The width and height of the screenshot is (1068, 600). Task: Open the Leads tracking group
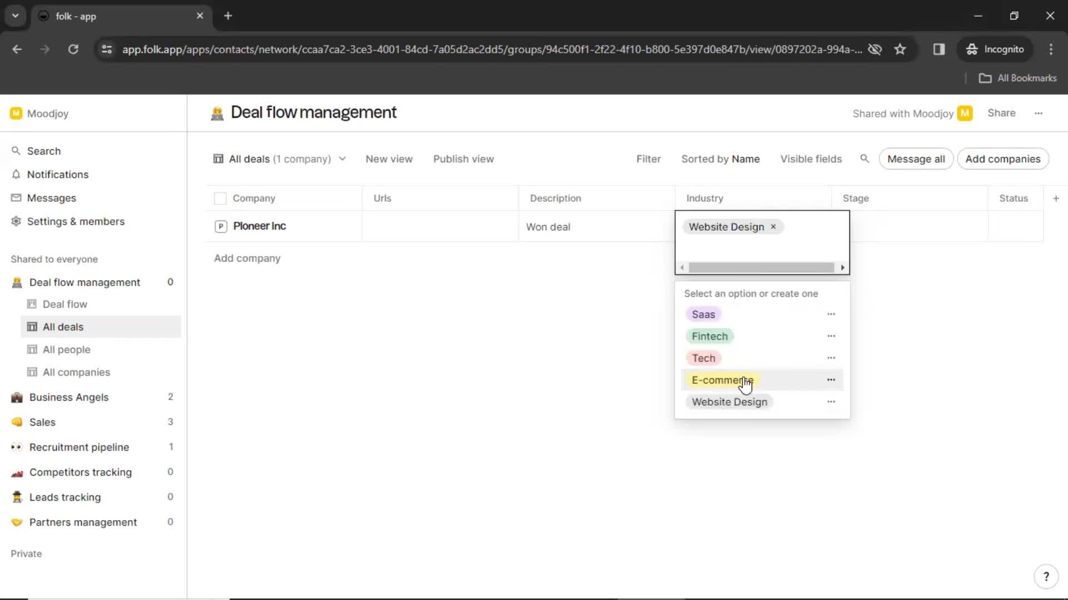pyautogui.click(x=65, y=497)
